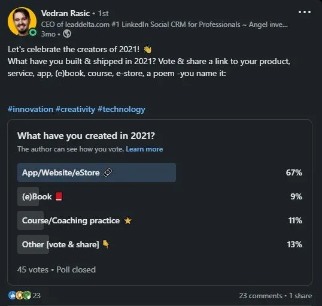Viewport: 322px width, 306px height.
Task: Click the link emoji beside App/Website/eStore
Action: coord(108,172)
